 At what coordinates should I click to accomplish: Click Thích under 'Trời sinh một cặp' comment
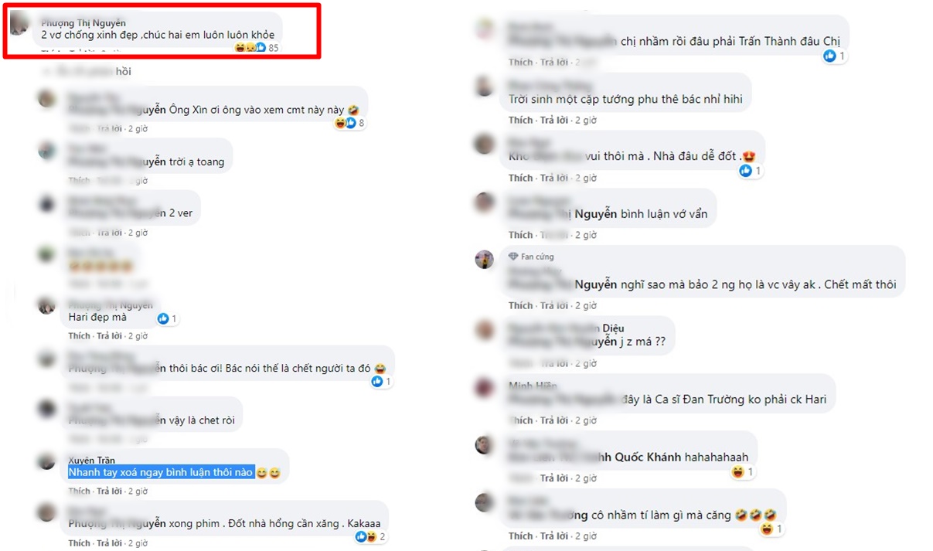(521, 121)
